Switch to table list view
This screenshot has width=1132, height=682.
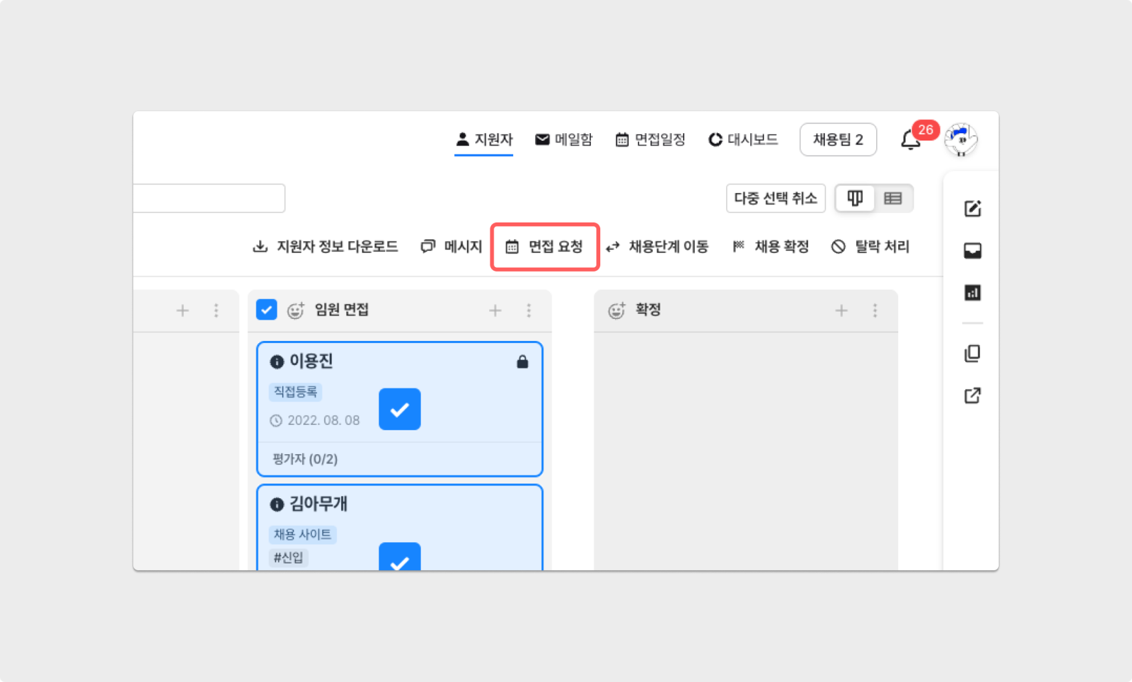(893, 198)
